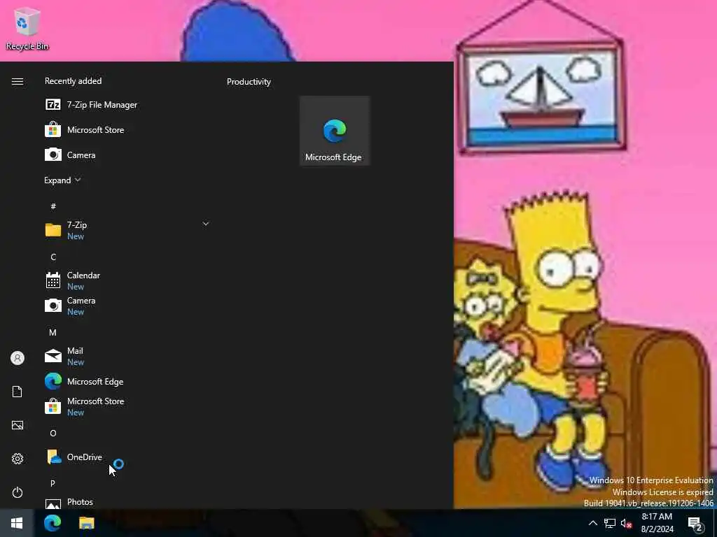Open the clock showing 8:17 AM

pos(657,523)
